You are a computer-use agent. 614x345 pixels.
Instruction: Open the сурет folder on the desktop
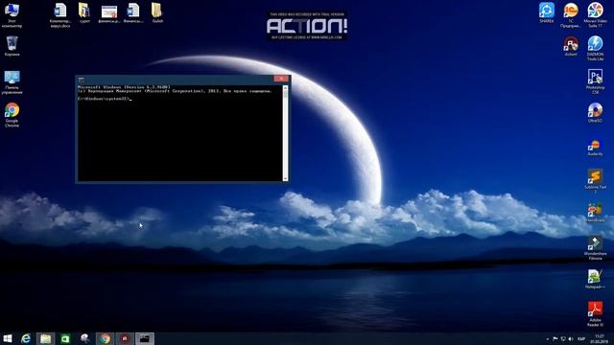click(84, 12)
